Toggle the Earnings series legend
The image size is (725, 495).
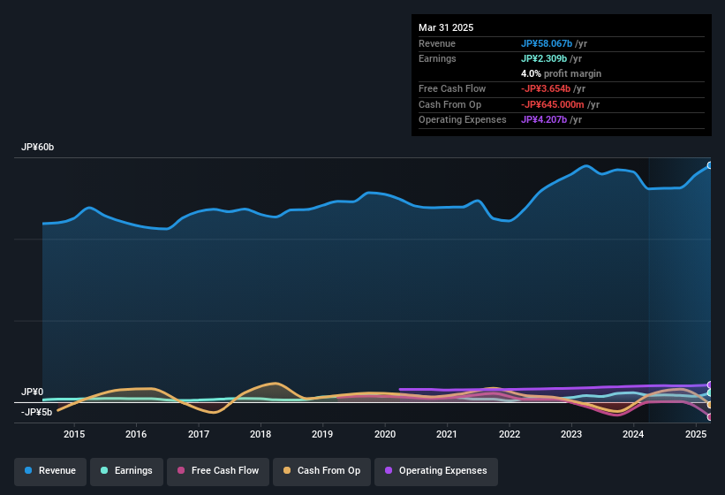pos(126,471)
